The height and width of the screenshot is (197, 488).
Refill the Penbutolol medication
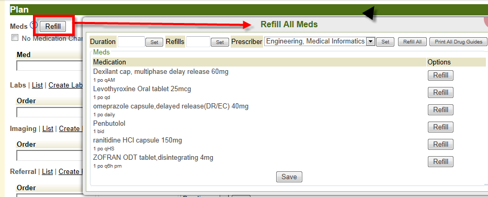pos(440,127)
